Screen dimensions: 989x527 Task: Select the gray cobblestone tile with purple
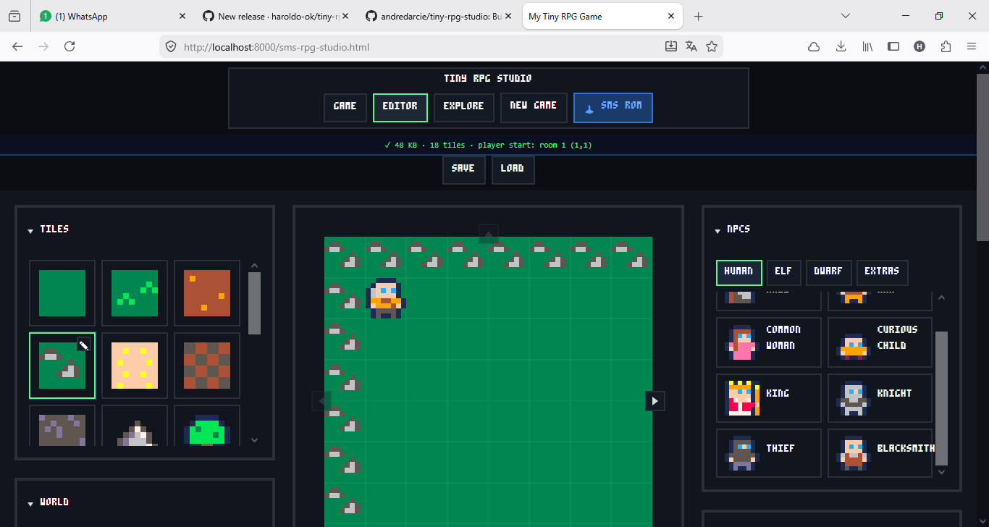tap(62, 426)
